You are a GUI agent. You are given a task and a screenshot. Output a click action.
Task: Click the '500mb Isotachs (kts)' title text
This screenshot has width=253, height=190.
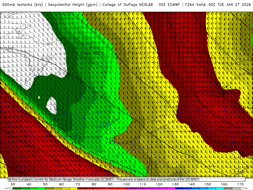coord(22,5)
